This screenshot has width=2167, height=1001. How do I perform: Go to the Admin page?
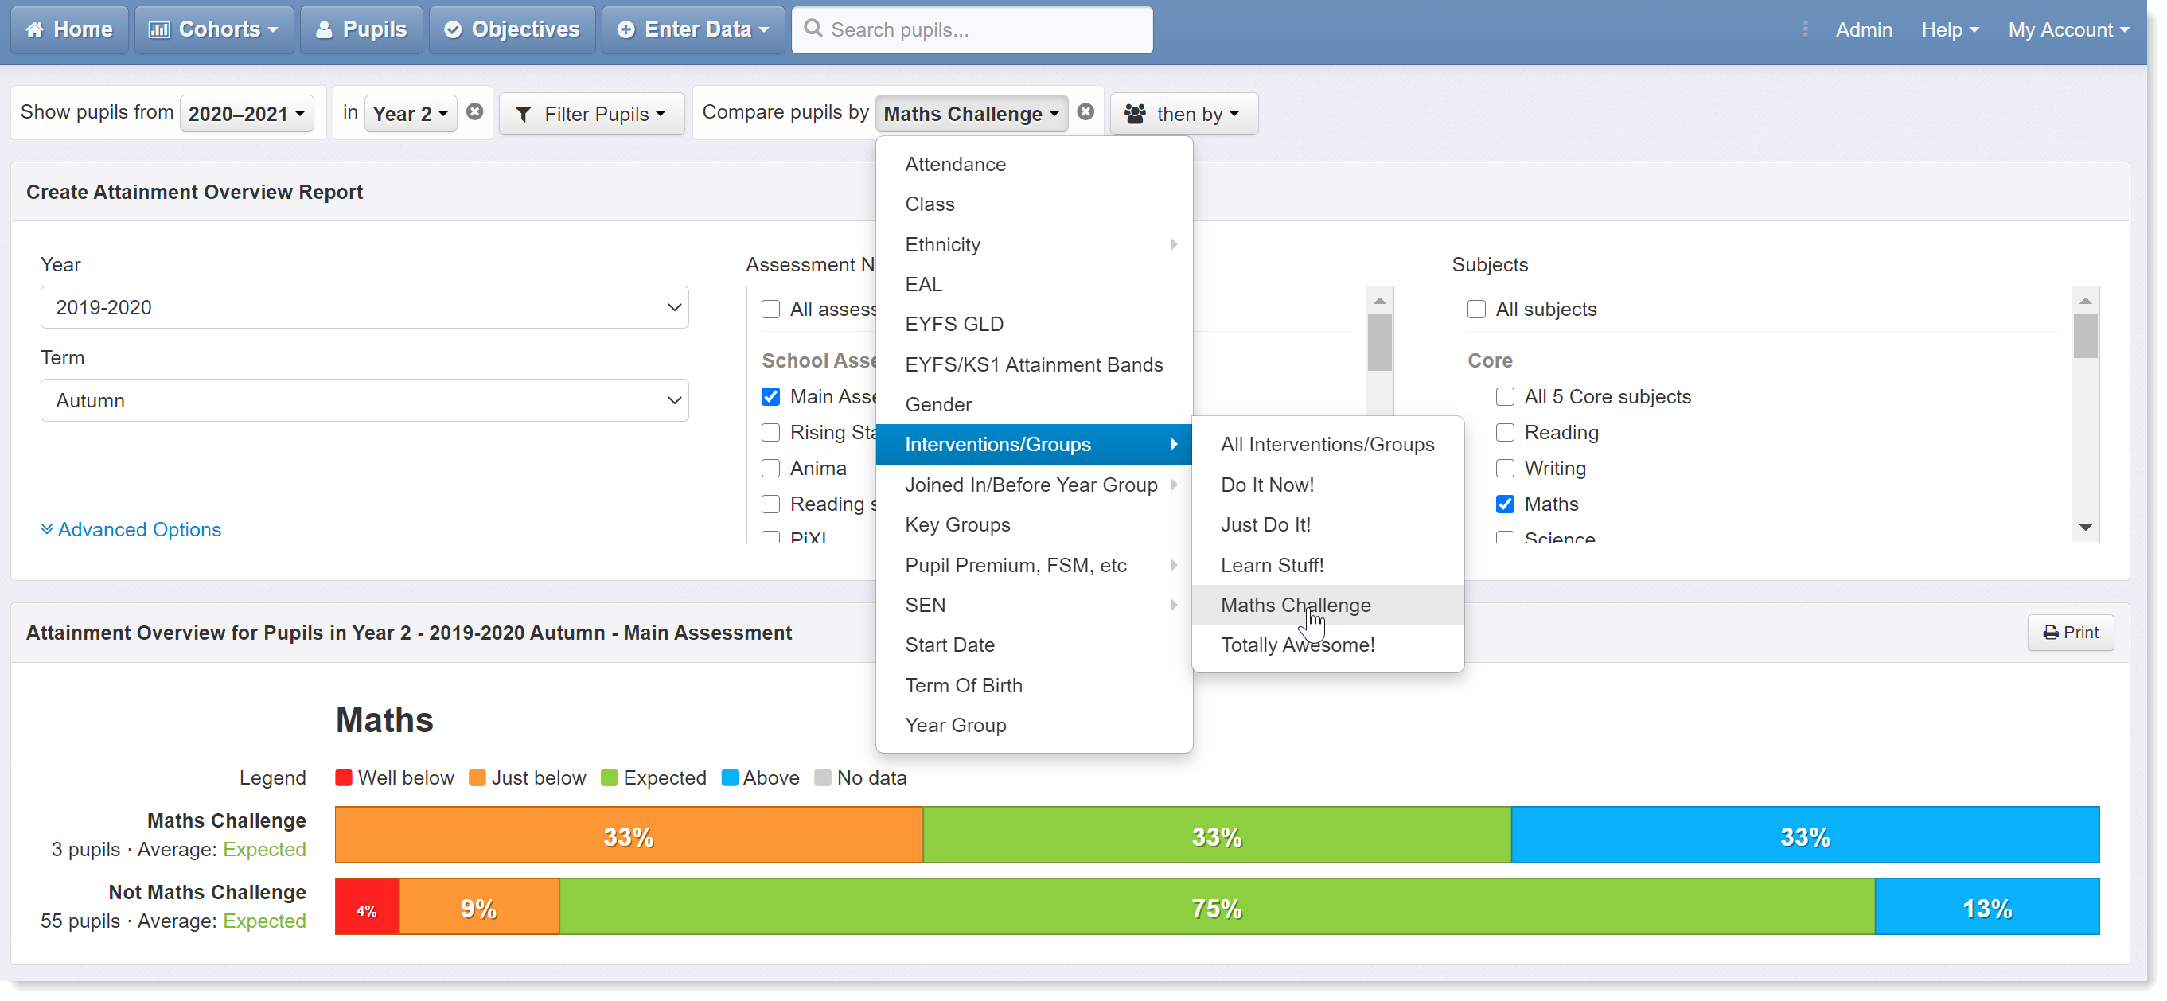click(1863, 29)
